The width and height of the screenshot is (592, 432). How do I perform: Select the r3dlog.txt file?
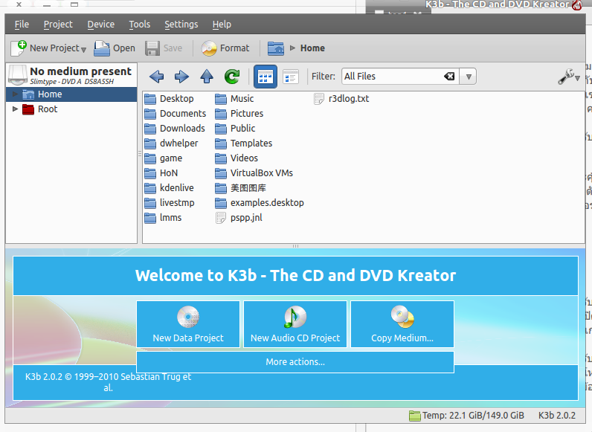click(341, 99)
